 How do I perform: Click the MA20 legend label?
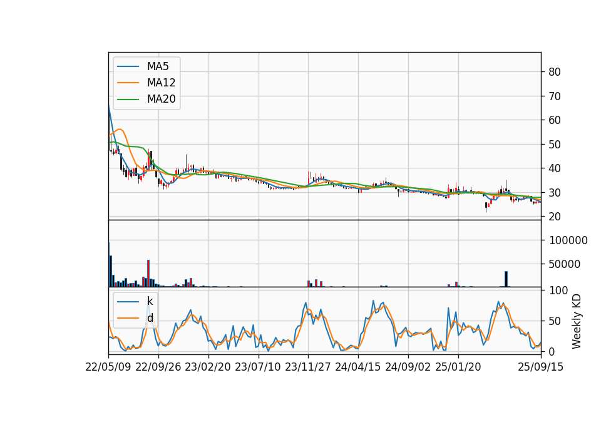tap(161, 100)
